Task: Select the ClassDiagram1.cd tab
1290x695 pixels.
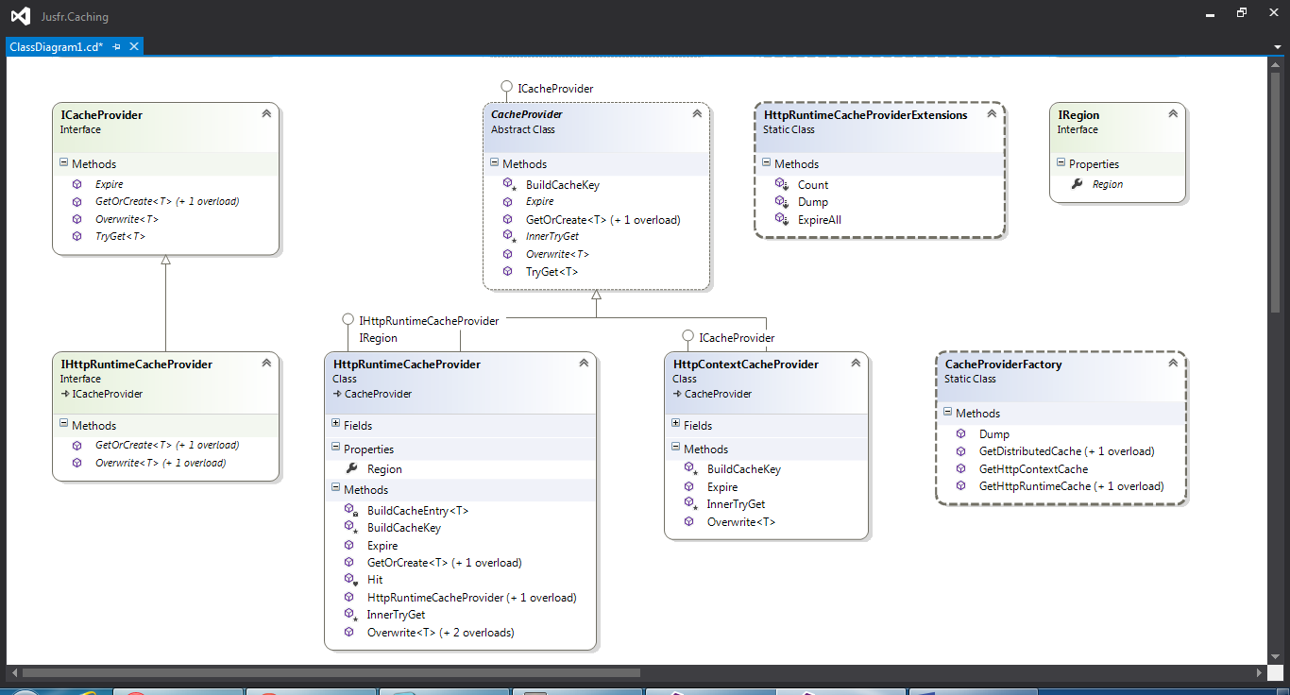Action: point(56,46)
